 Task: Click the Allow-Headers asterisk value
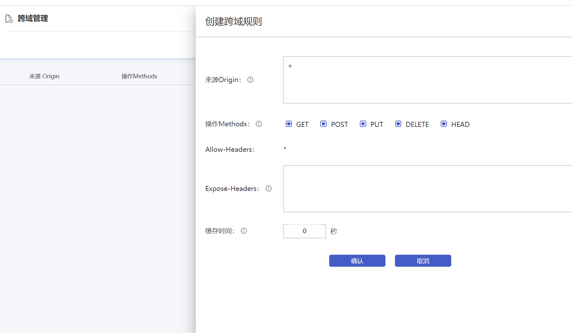[x=285, y=149]
